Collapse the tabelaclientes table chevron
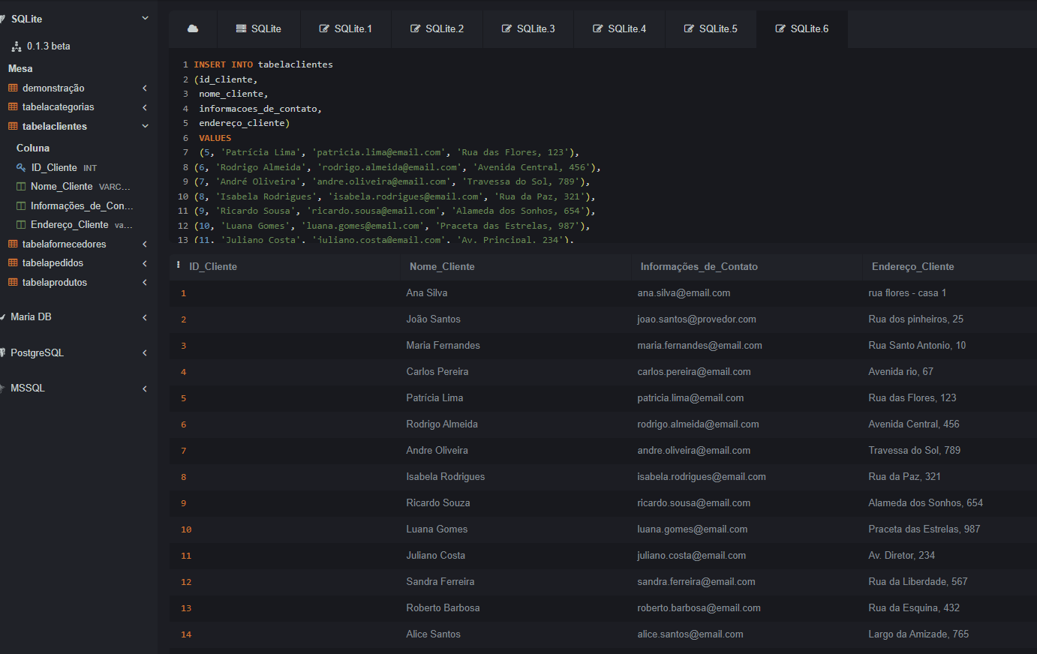The height and width of the screenshot is (654, 1037). coord(145,126)
